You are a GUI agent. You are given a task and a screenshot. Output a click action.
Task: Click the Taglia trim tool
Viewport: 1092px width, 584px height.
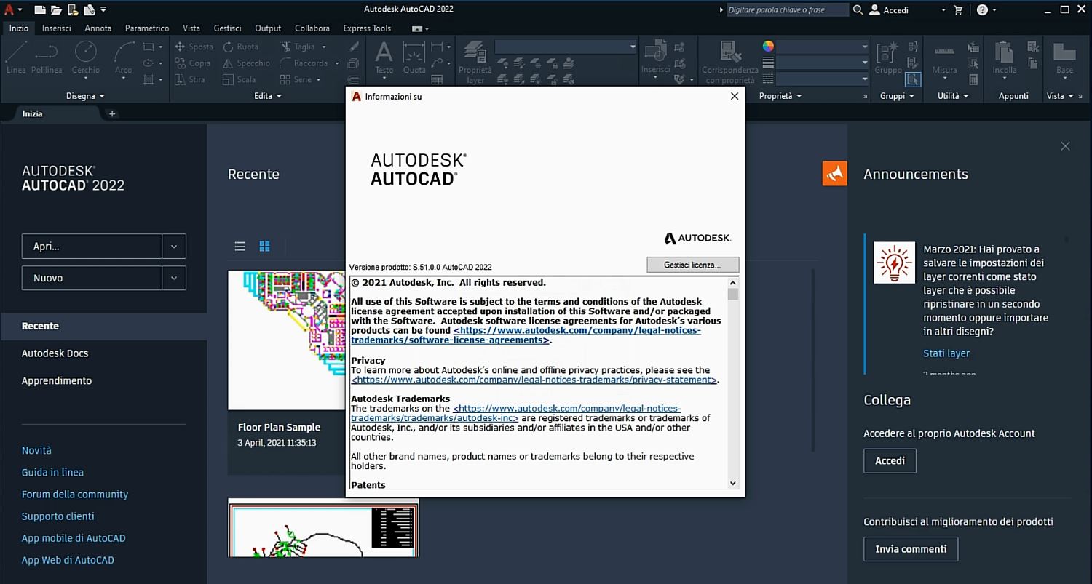297,47
